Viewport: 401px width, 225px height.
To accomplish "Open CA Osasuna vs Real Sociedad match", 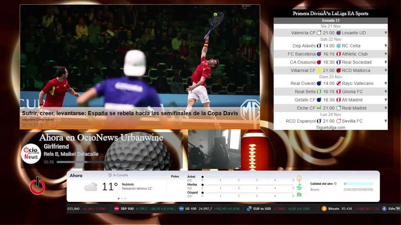I will point(331,62).
